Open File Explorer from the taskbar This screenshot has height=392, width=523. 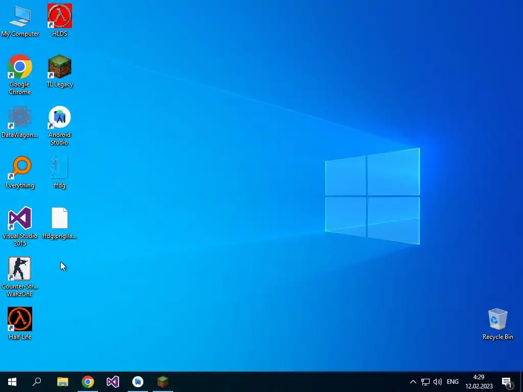click(62, 382)
